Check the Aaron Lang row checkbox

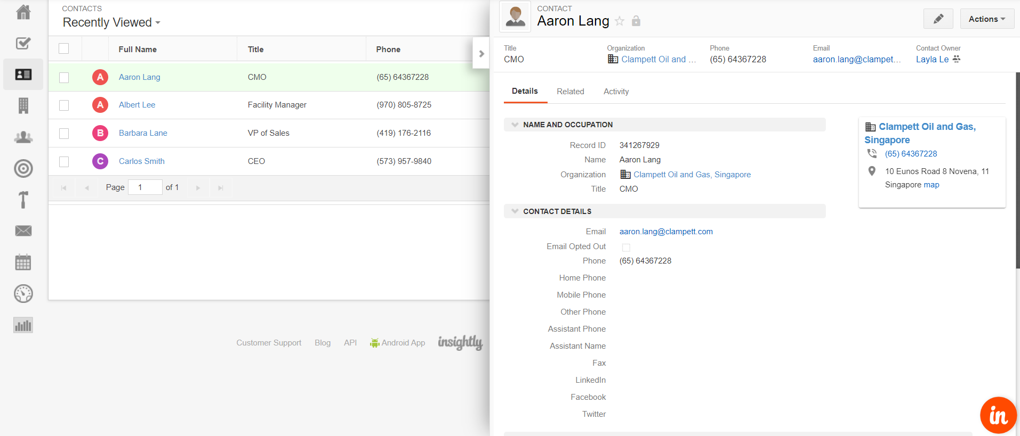pos(64,78)
